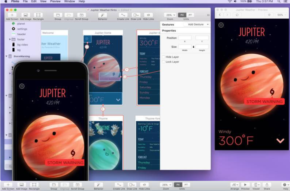The image size is (290, 191).
Task: Select the Thyone screen title on the canvas
Action: pyautogui.click(x=103, y=118)
